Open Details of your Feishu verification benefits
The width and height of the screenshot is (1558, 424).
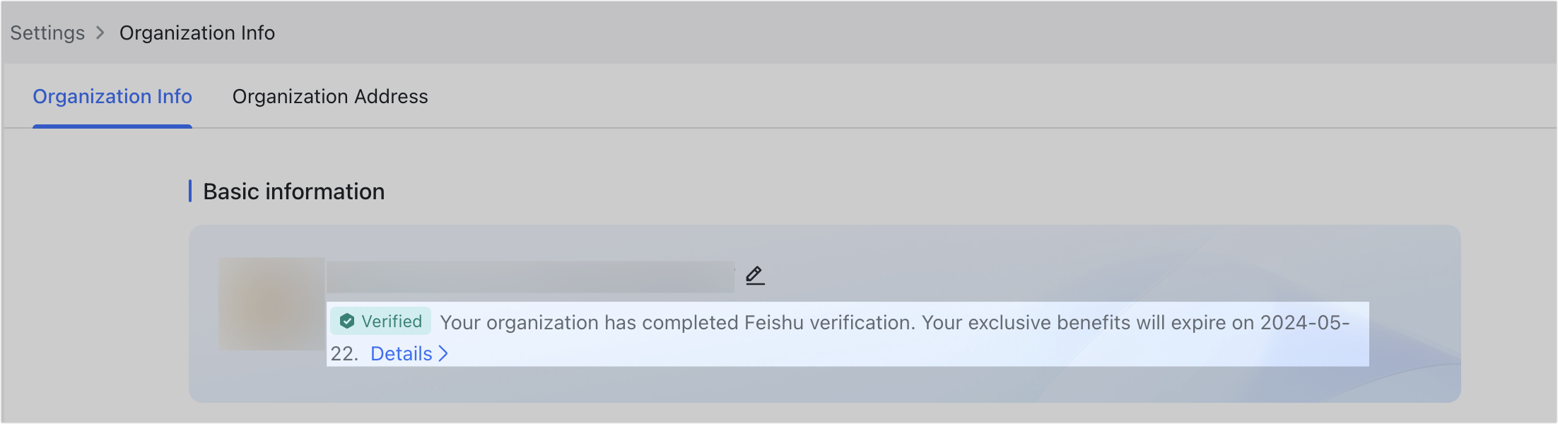pyautogui.click(x=400, y=353)
